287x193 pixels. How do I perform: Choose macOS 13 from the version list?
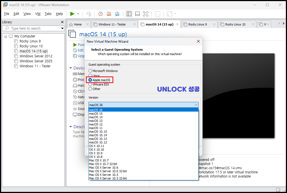pos(143,121)
